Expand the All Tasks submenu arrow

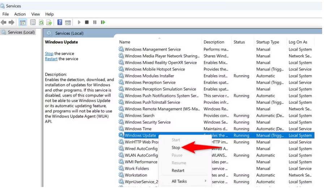(205, 181)
